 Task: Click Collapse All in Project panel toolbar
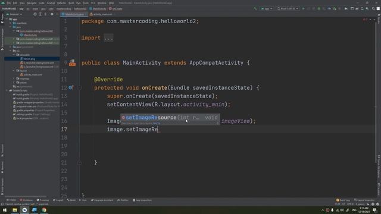[45, 14]
